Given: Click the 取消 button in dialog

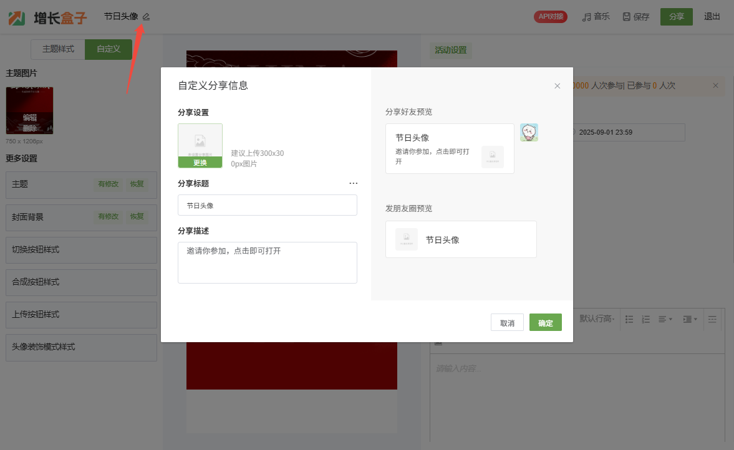Looking at the screenshot, I should [507, 323].
